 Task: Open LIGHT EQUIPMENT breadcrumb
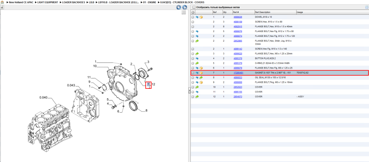click(x=48, y=2)
